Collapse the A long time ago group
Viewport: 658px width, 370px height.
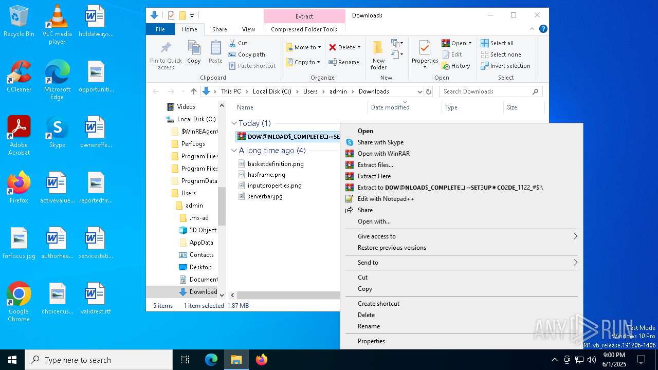pos(234,151)
